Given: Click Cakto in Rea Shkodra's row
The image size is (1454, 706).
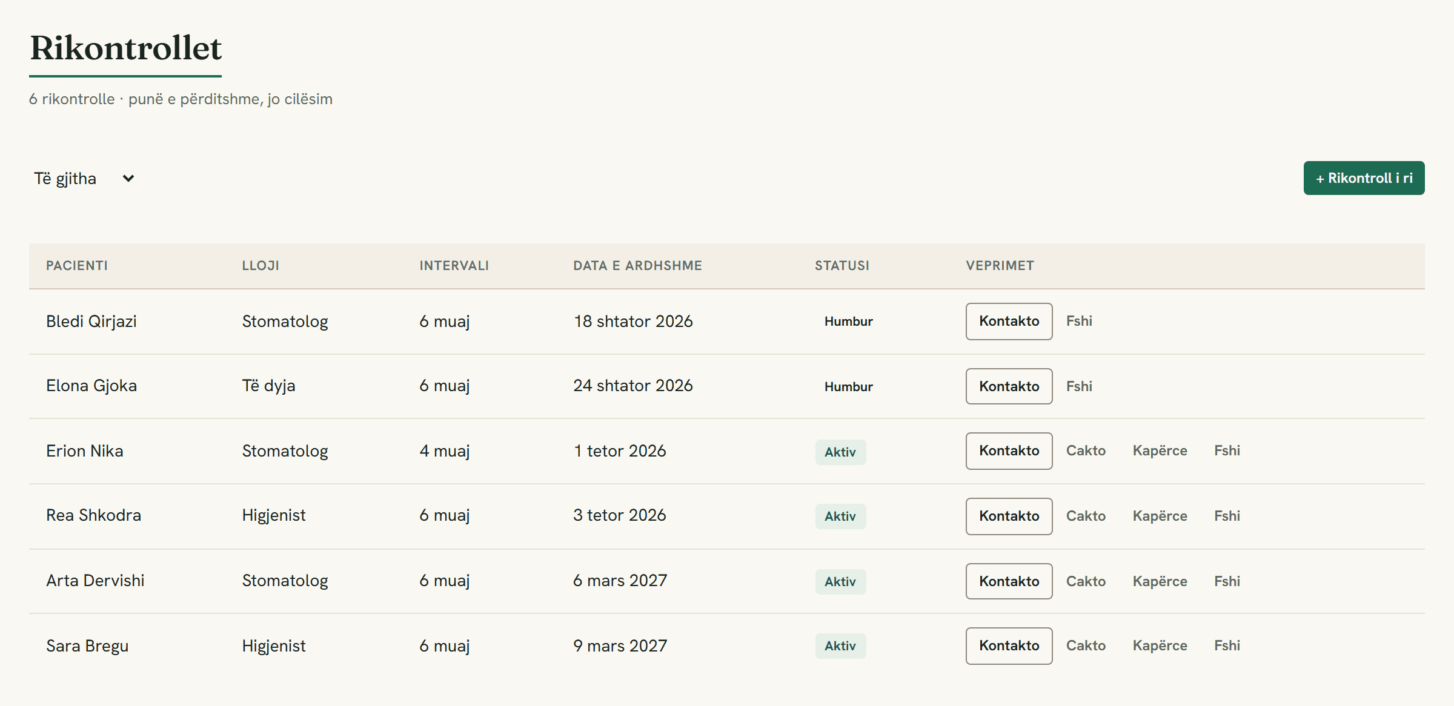Looking at the screenshot, I should tap(1086, 516).
